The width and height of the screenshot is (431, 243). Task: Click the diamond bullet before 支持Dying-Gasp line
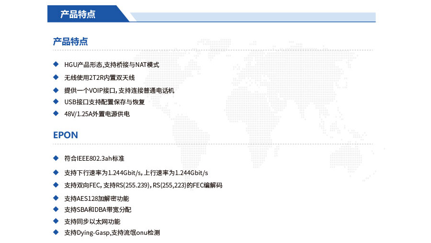pos(56,232)
